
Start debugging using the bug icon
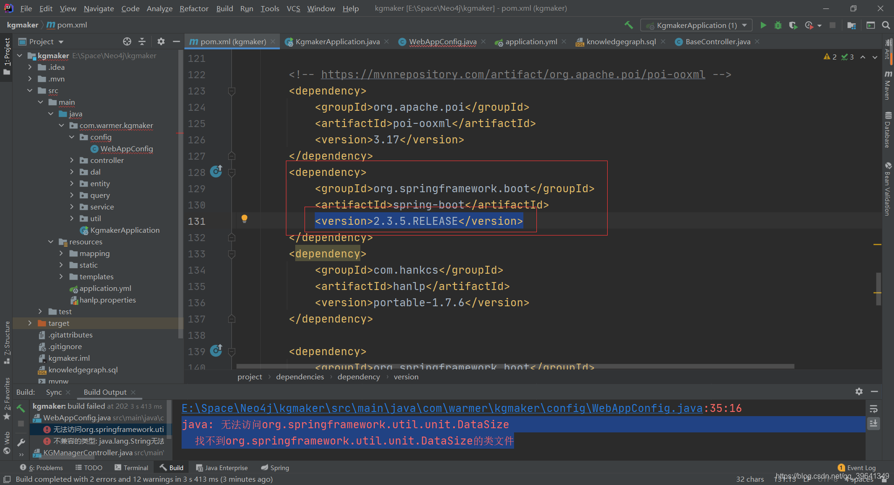[x=778, y=25]
